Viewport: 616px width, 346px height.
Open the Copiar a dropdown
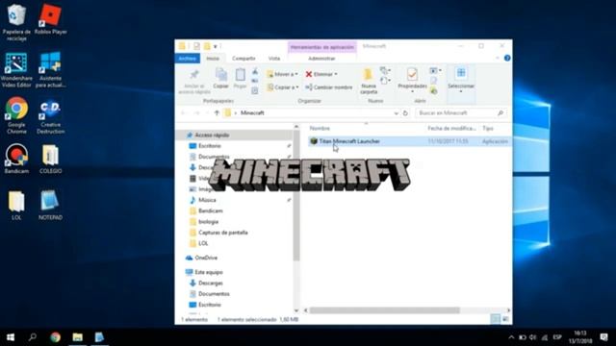282,87
